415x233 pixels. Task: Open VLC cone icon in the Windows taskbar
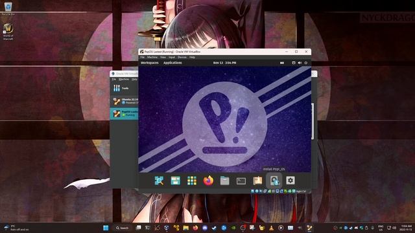[271, 228]
